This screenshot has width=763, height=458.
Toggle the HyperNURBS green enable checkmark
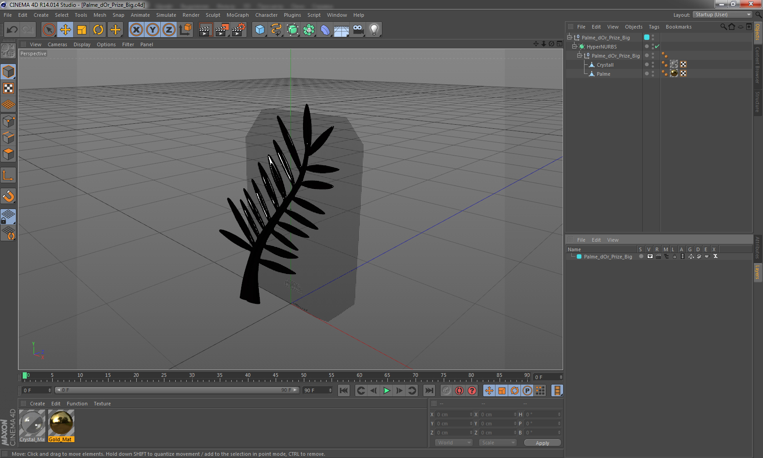(657, 46)
